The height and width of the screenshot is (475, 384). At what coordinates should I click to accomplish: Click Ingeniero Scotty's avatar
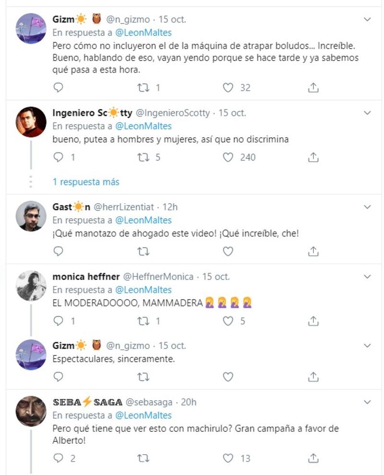(x=31, y=122)
